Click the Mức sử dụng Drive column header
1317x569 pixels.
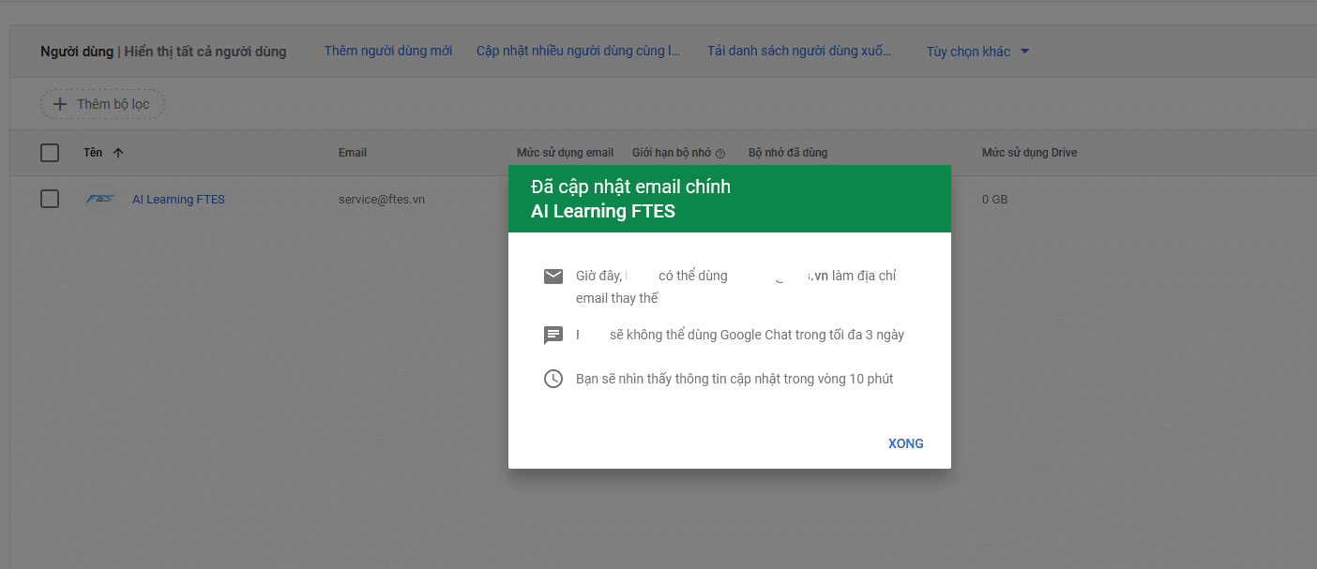(x=1029, y=153)
